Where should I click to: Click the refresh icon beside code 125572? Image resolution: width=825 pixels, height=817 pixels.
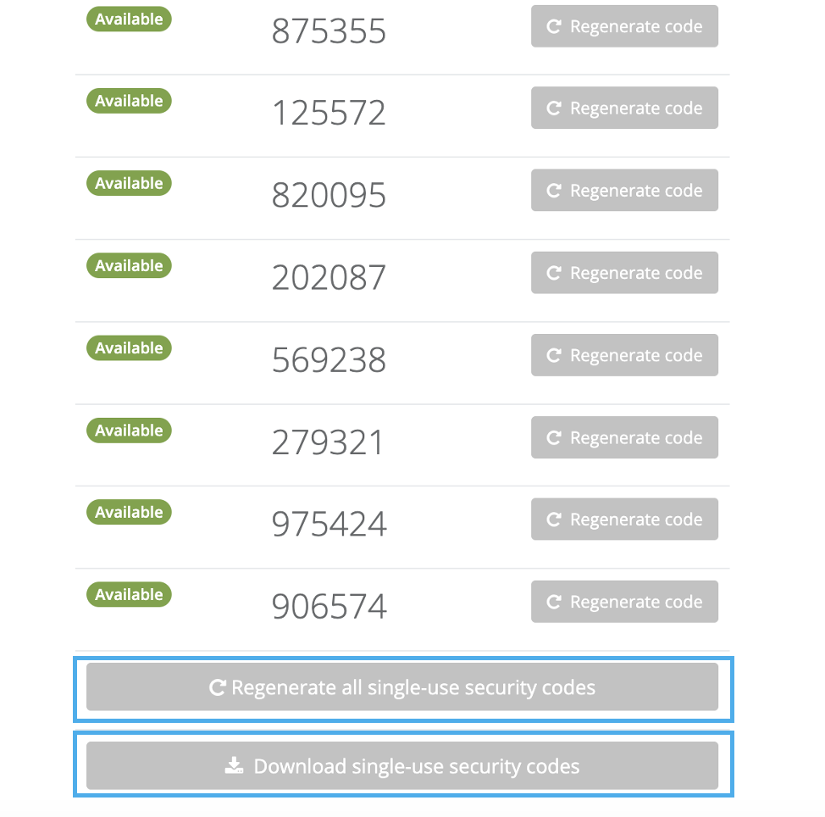click(x=554, y=108)
